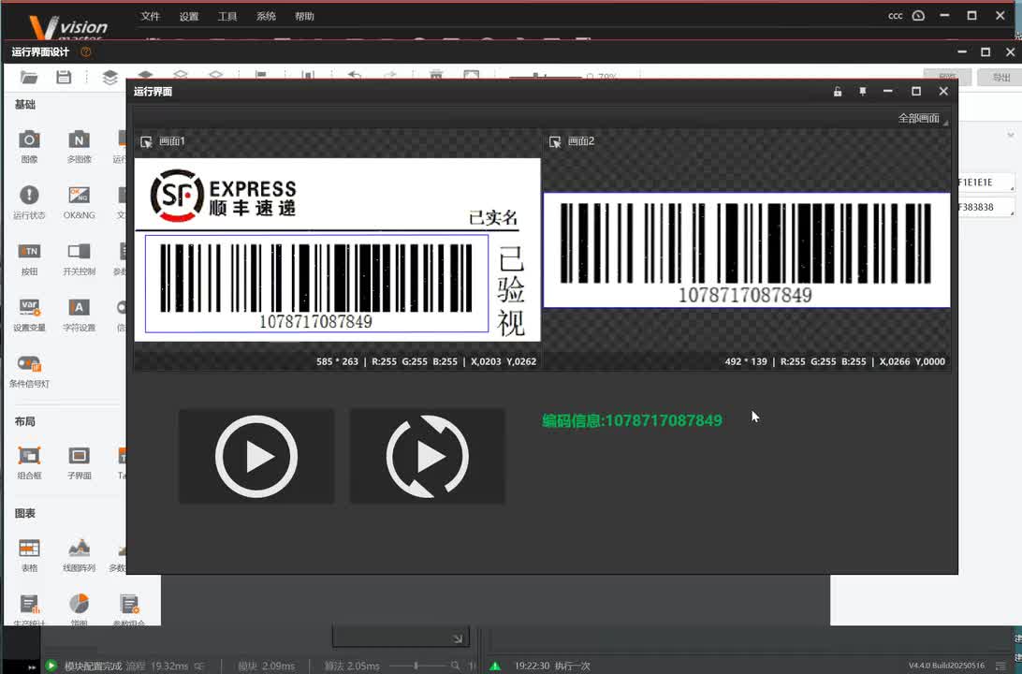The image size is (1022, 674).
Task: Click the 导出 button
Action: 1000,78
